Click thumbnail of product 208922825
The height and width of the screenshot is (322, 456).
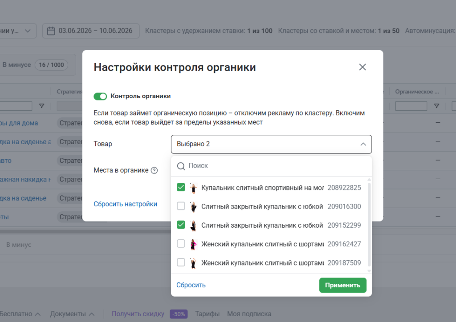[193, 188]
